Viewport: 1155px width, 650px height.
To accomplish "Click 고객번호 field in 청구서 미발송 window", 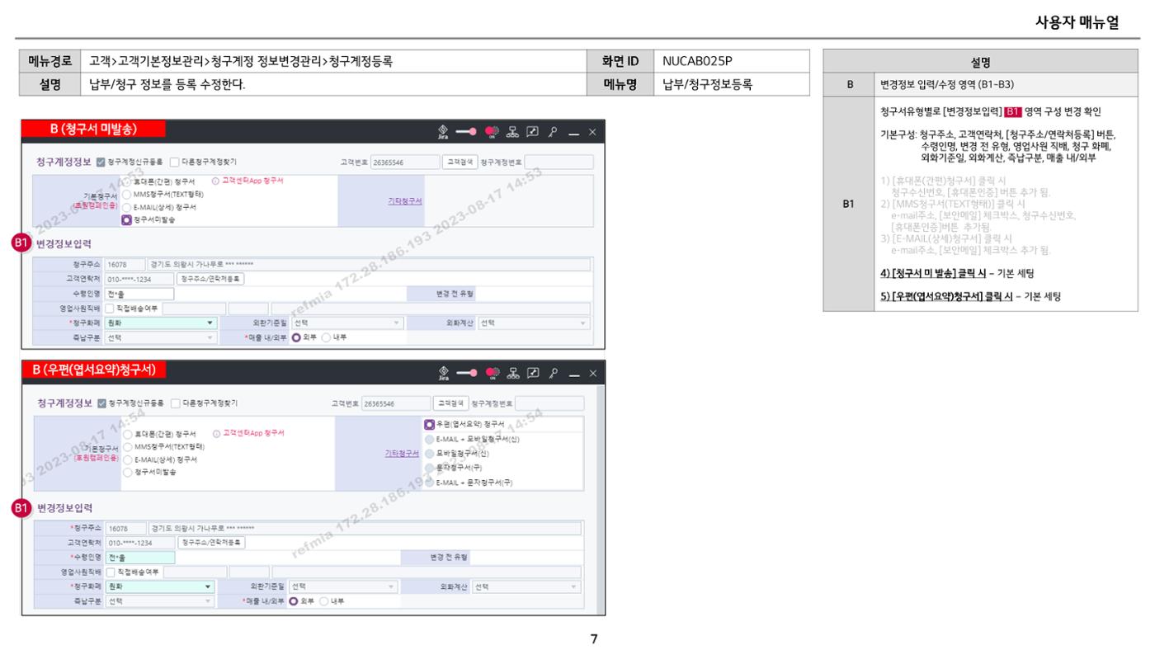I will (404, 162).
